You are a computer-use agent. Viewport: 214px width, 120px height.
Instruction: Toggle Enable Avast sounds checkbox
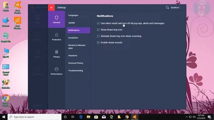[98, 42]
